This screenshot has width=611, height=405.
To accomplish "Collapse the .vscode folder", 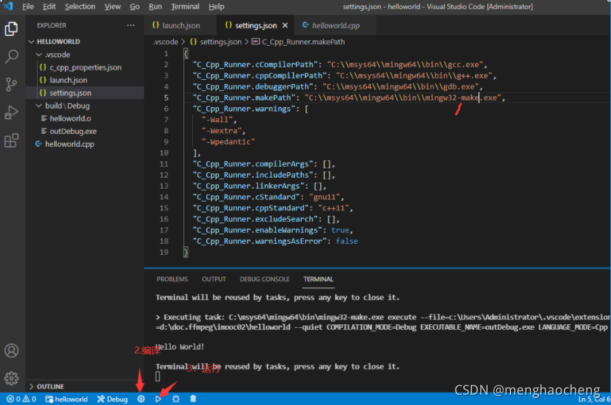I will pyautogui.click(x=85, y=55).
